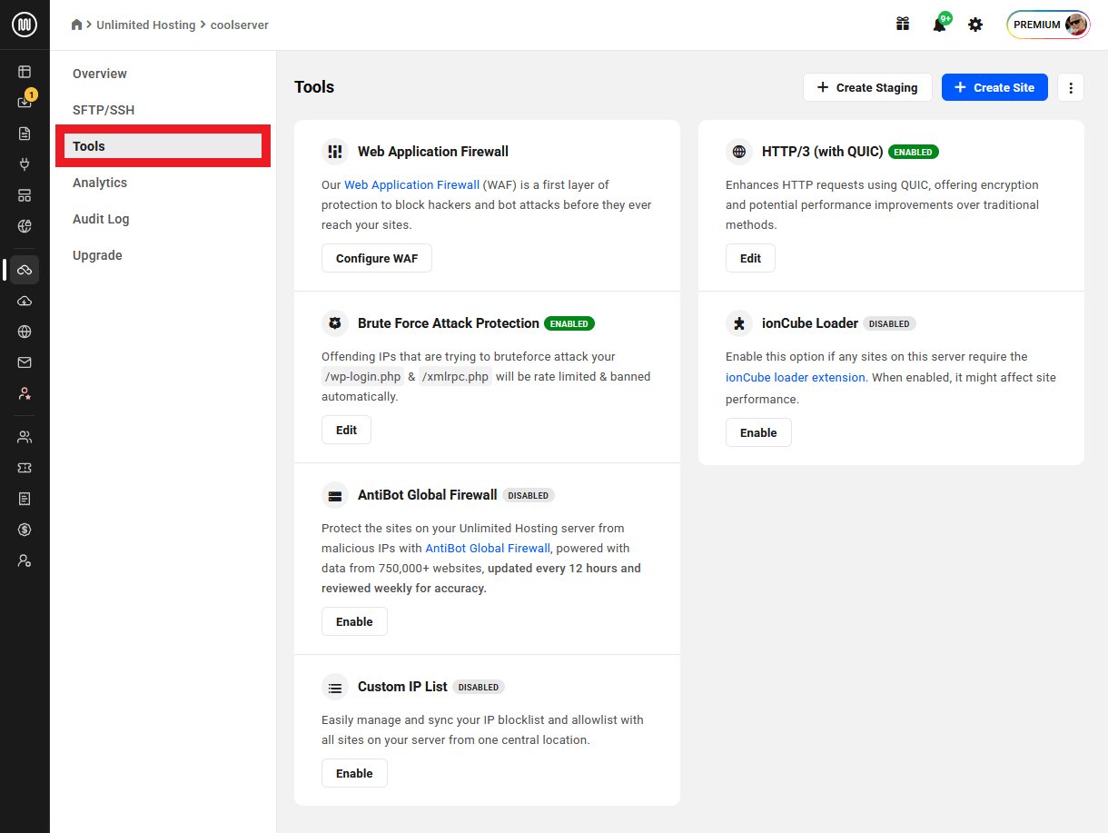
Task: Open the Web Application Firewall text link
Action: (x=411, y=184)
